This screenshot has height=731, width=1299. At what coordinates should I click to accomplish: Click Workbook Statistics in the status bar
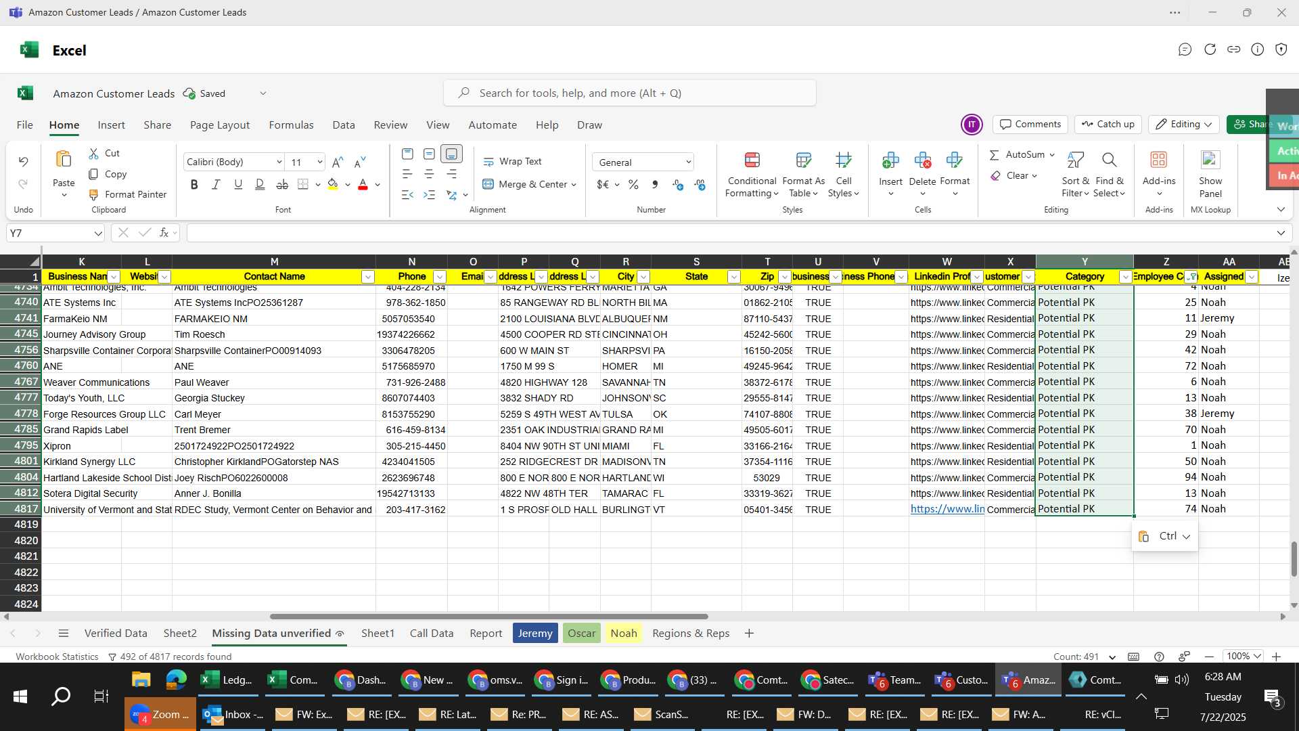57,657
